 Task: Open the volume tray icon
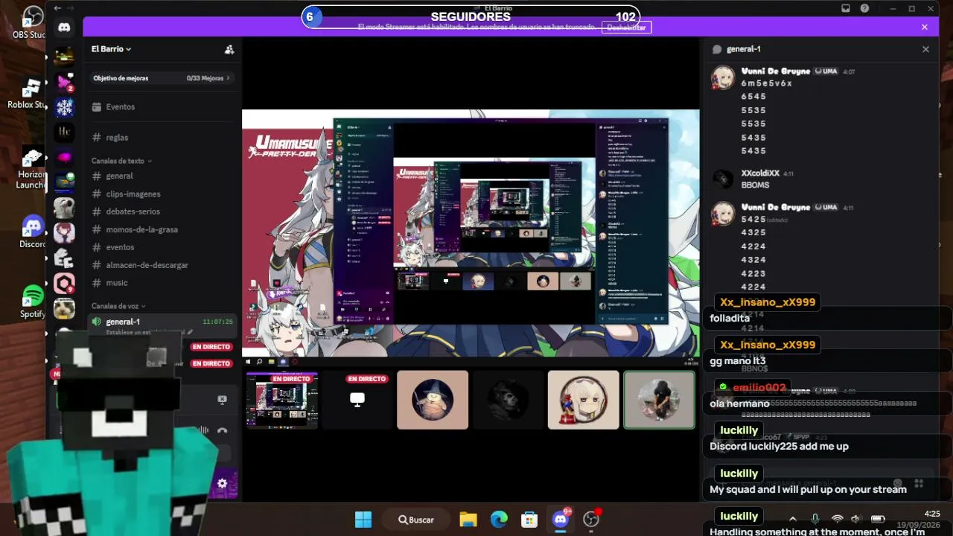857,519
